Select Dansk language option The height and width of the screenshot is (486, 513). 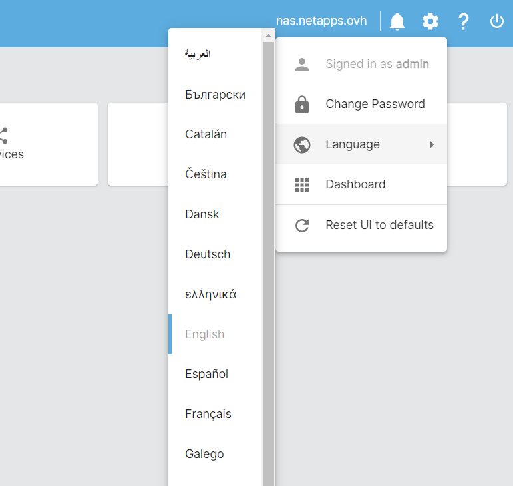point(202,214)
